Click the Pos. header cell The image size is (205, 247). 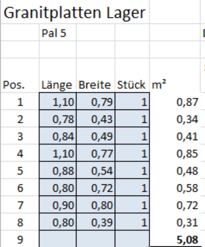pos(20,76)
